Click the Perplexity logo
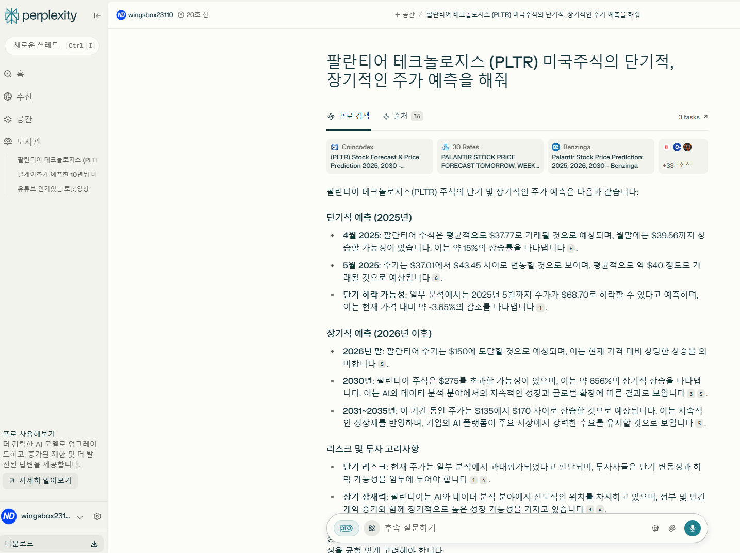Viewport: 740px width, 553px height. [41, 16]
